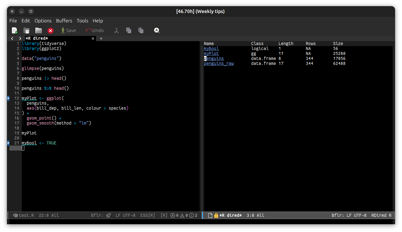Click 3:0 All position indicator
The height and width of the screenshot is (232, 402).
tap(255, 215)
